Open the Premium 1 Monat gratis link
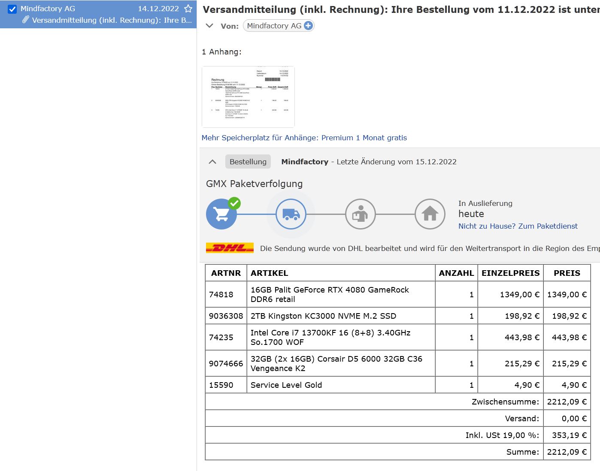 (304, 138)
